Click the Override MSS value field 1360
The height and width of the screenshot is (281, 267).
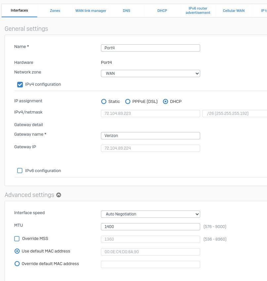pyautogui.click(x=151, y=239)
